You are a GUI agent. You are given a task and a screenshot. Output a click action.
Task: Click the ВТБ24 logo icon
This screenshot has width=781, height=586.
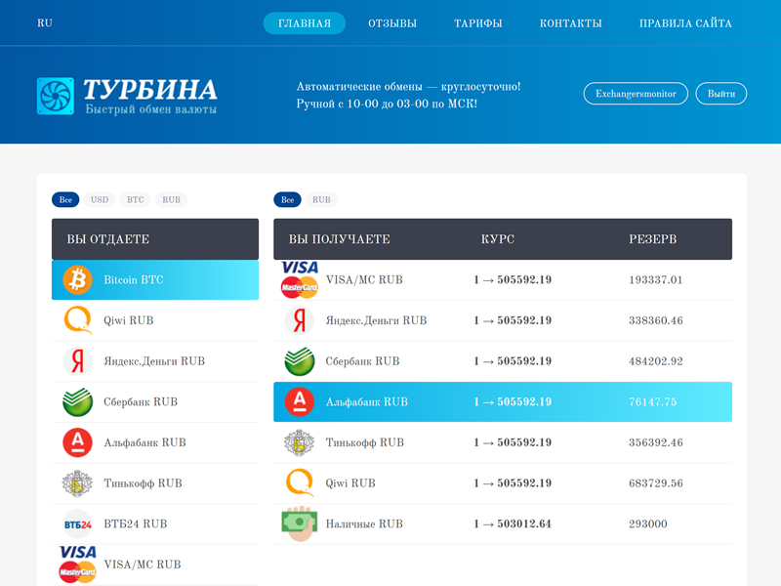(x=78, y=523)
